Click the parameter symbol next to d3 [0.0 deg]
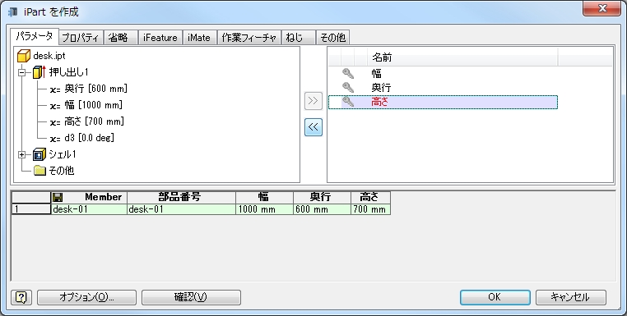 [55, 139]
